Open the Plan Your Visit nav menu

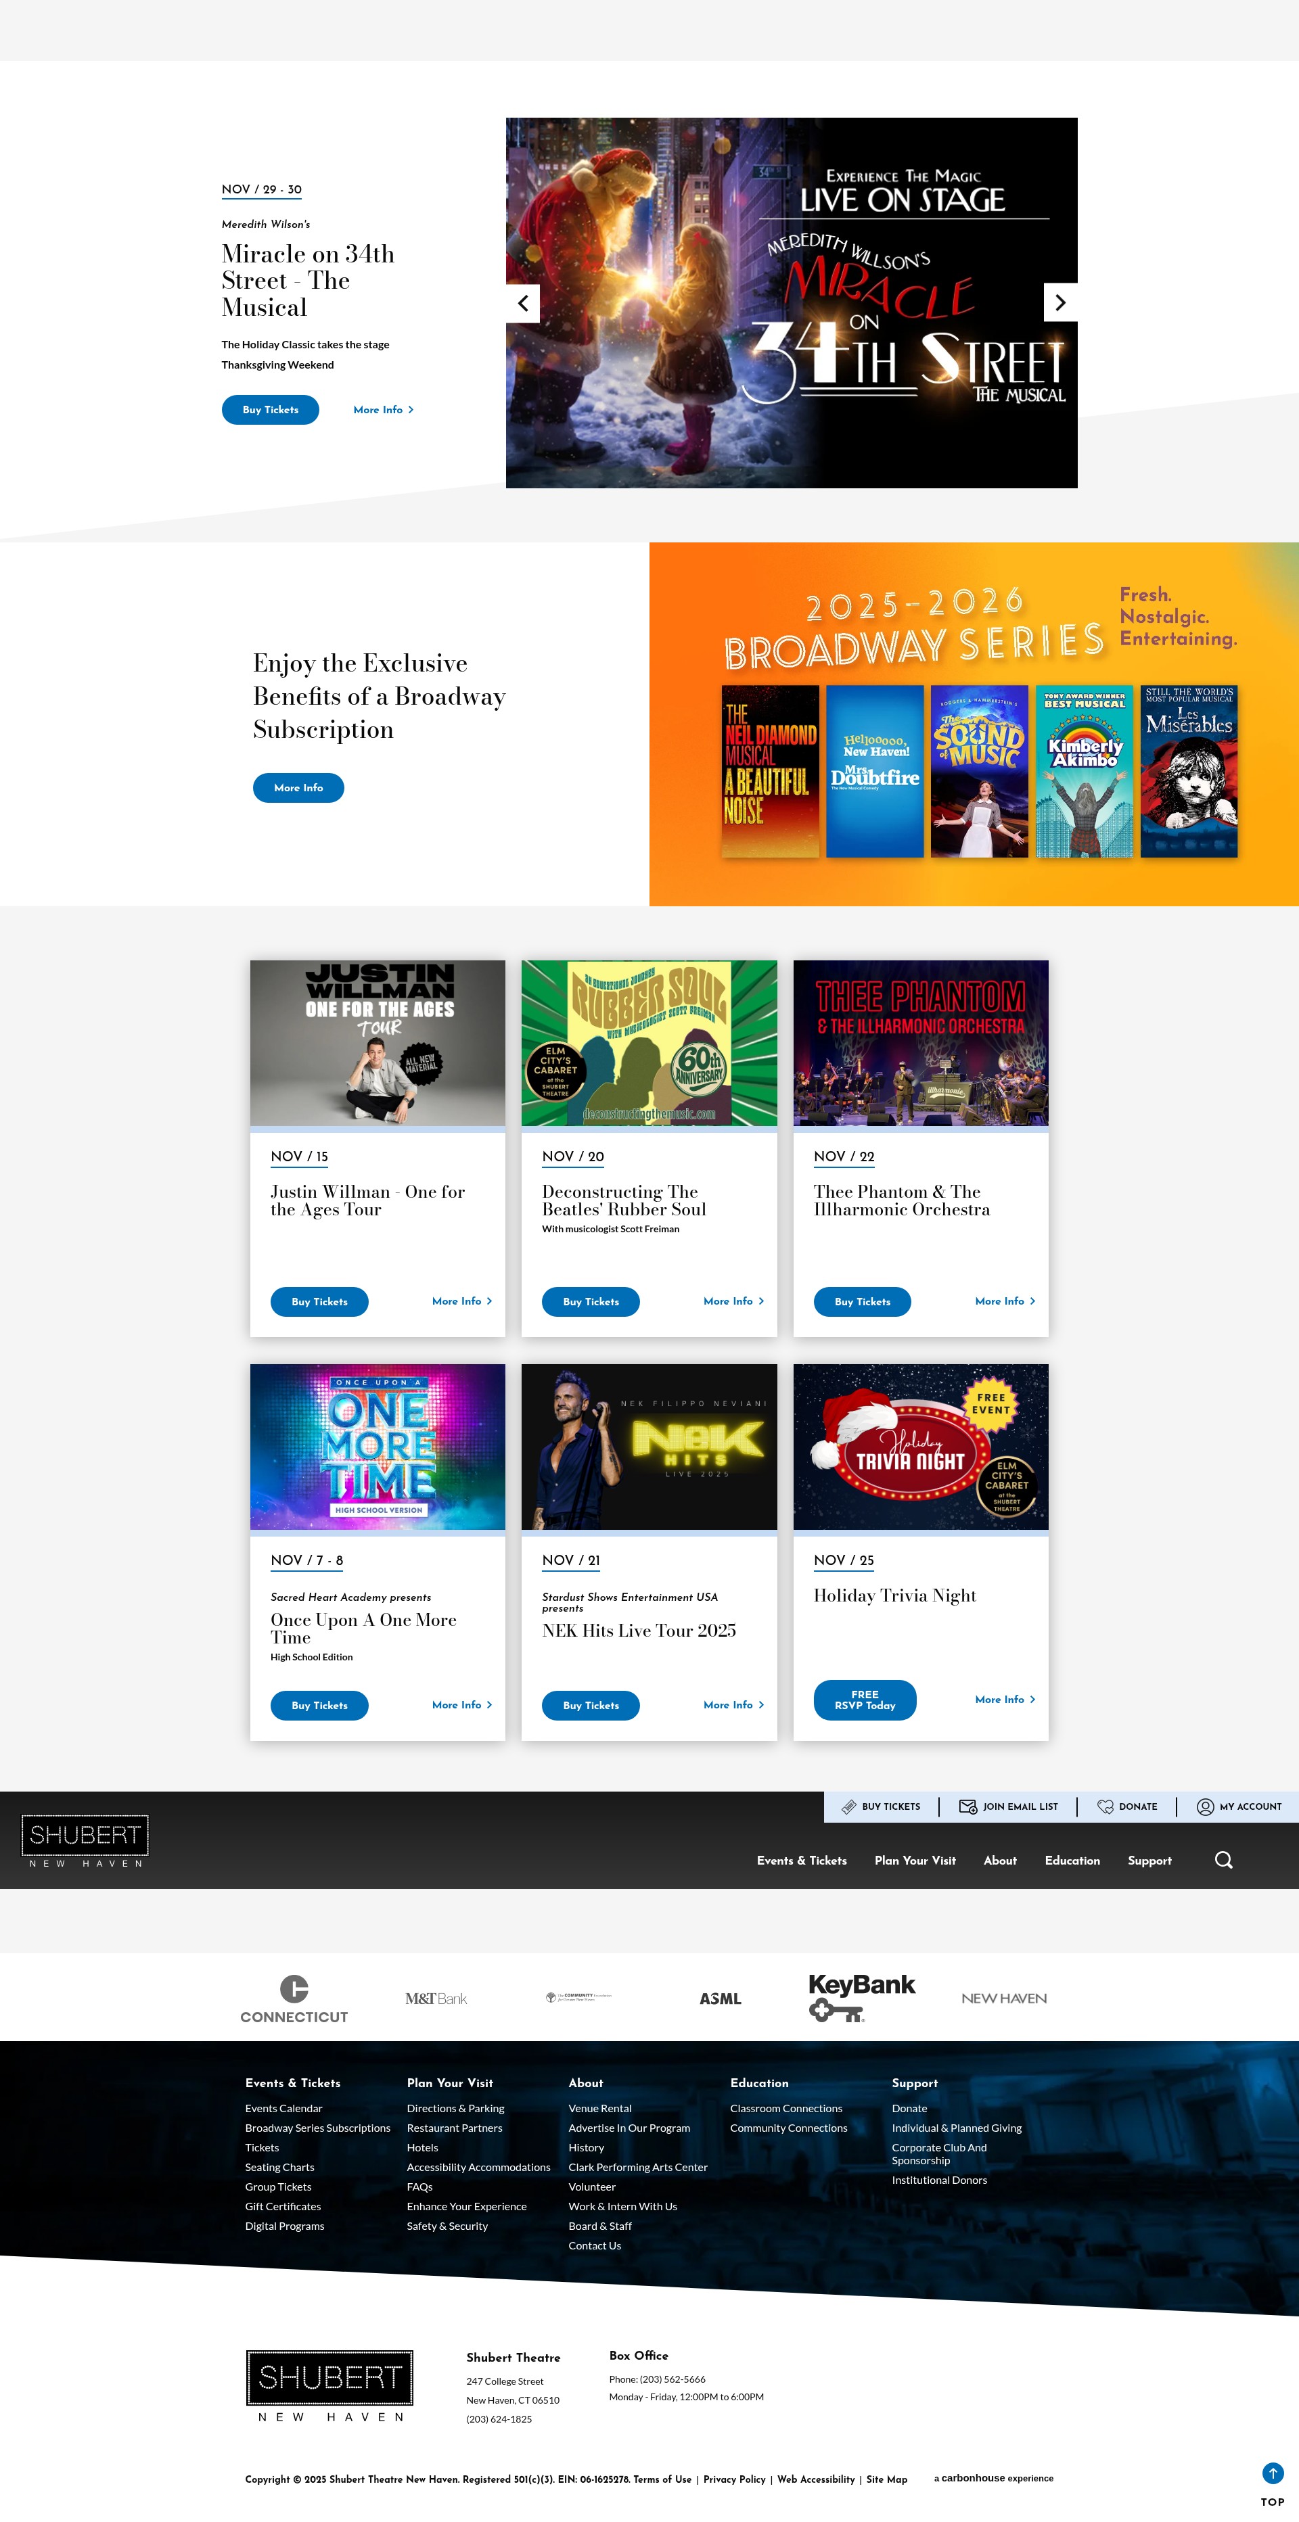[x=915, y=1860]
